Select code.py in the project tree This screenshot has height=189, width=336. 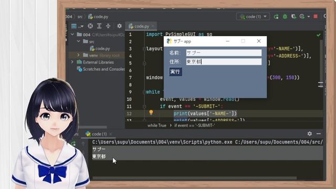pyautogui.click(x=100, y=48)
